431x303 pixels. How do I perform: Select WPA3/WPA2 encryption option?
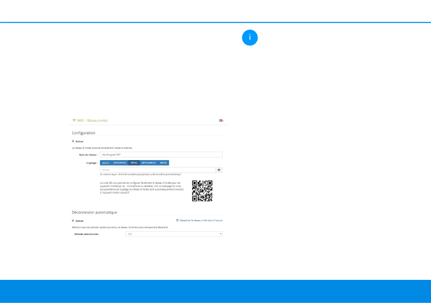point(148,162)
